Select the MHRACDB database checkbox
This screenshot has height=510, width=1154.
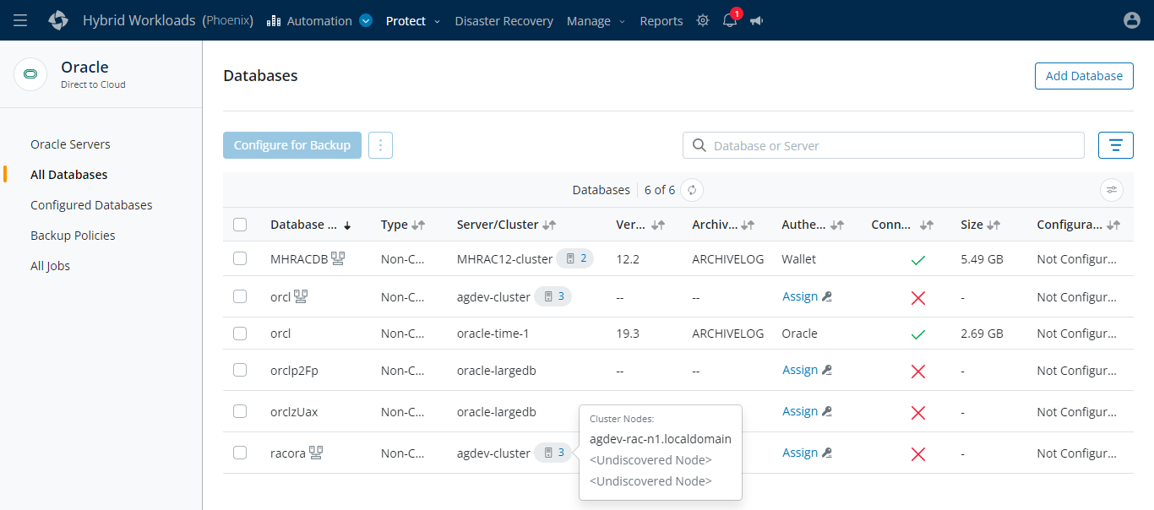point(240,258)
